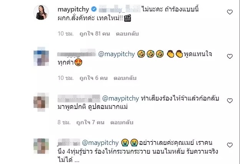The height and width of the screenshot is (164, 240).
Task: Click the maypitchy username at top
Action: click(73, 10)
